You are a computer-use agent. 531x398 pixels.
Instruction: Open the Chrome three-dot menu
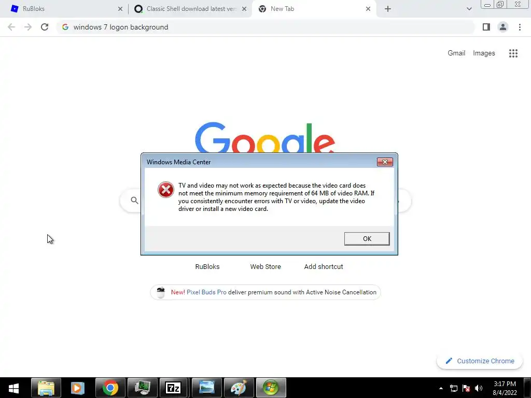point(520,27)
